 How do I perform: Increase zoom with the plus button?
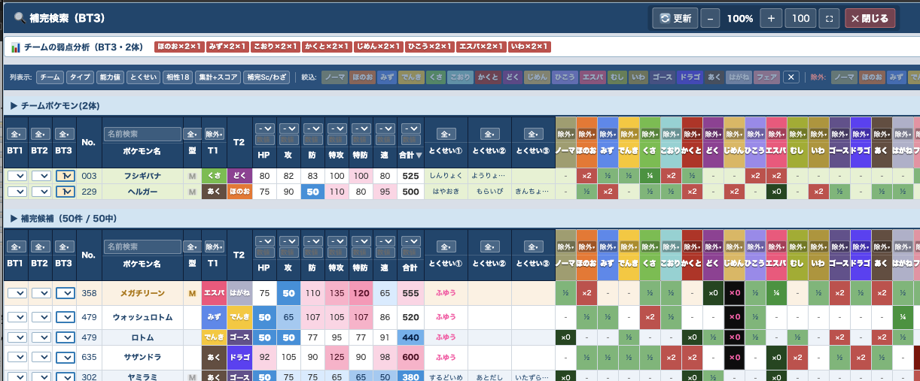(x=771, y=19)
